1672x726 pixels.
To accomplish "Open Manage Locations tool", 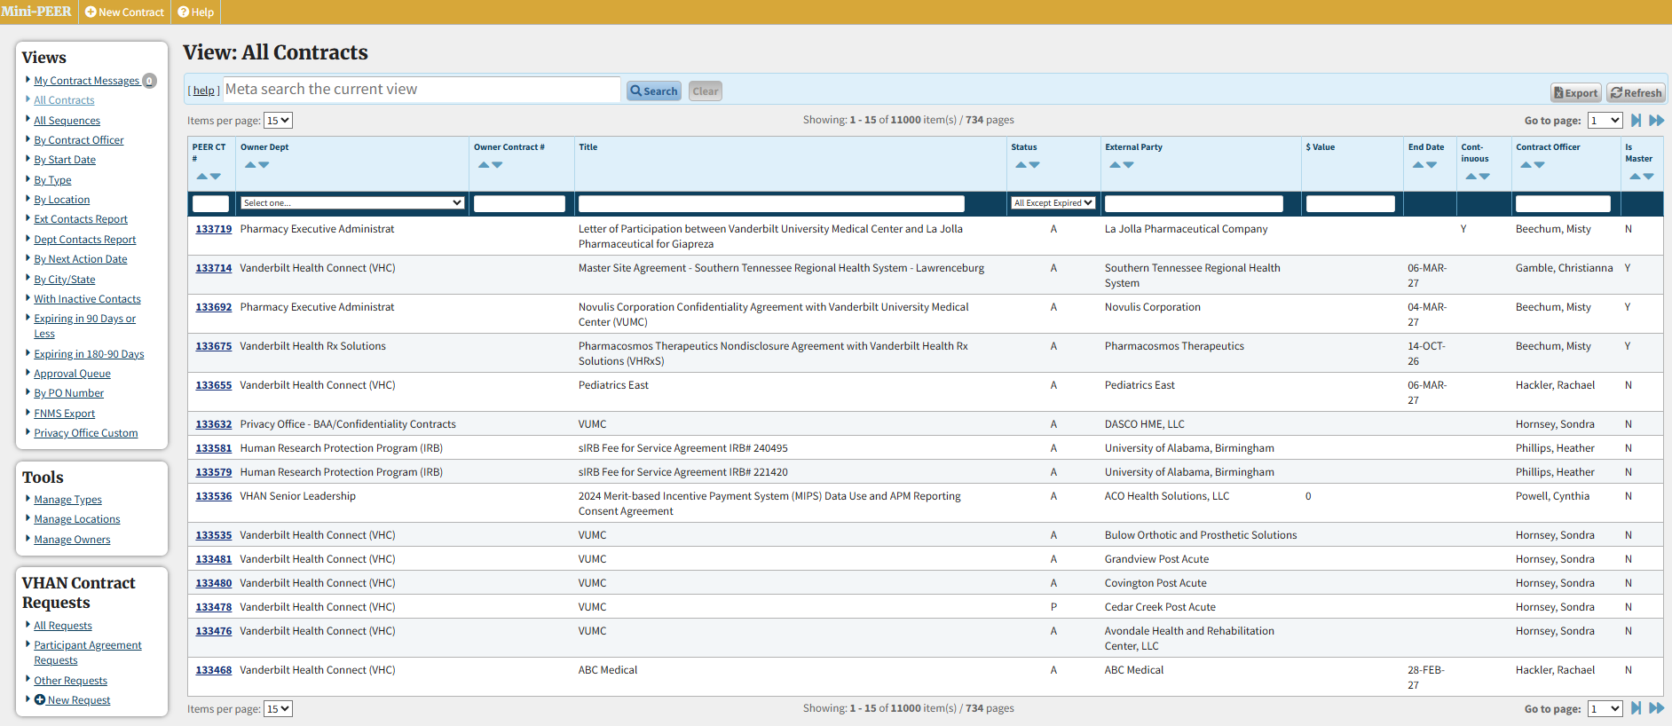I will (77, 519).
